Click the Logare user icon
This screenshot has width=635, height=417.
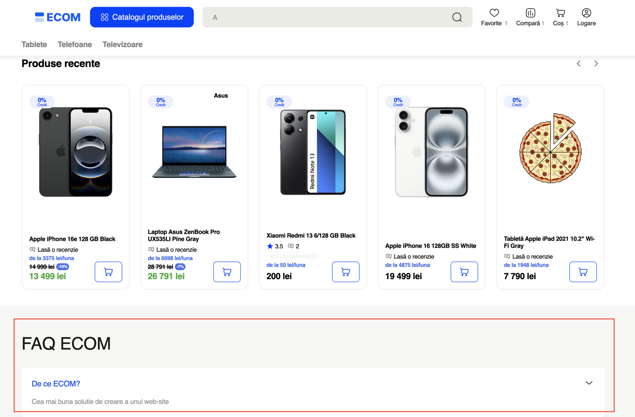586,13
